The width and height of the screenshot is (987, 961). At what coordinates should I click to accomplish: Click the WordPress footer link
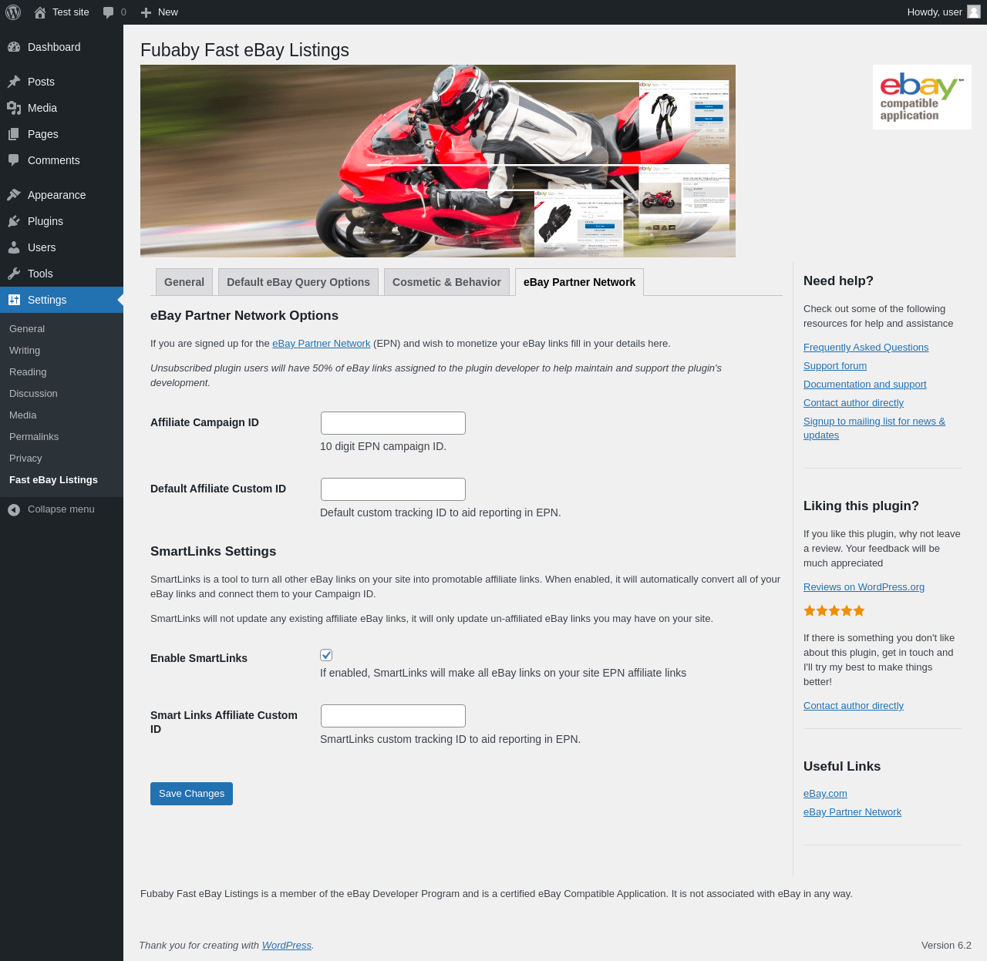pos(287,946)
